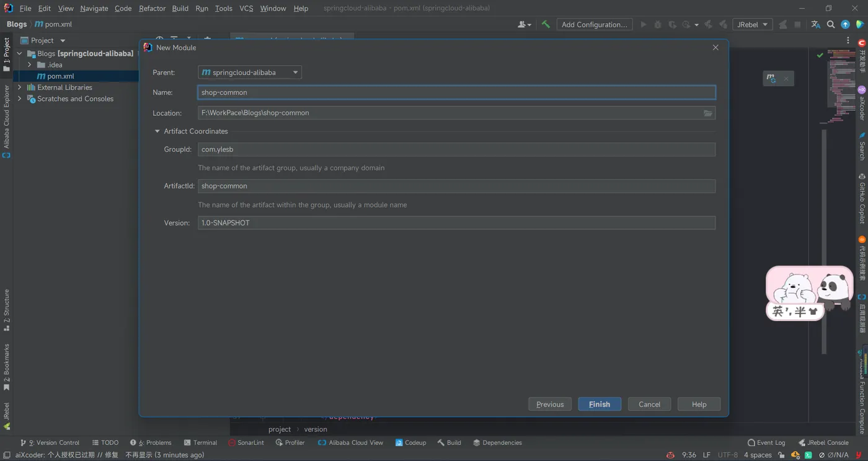Focus the module Name field
The height and width of the screenshot is (461, 868).
(x=456, y=92)
